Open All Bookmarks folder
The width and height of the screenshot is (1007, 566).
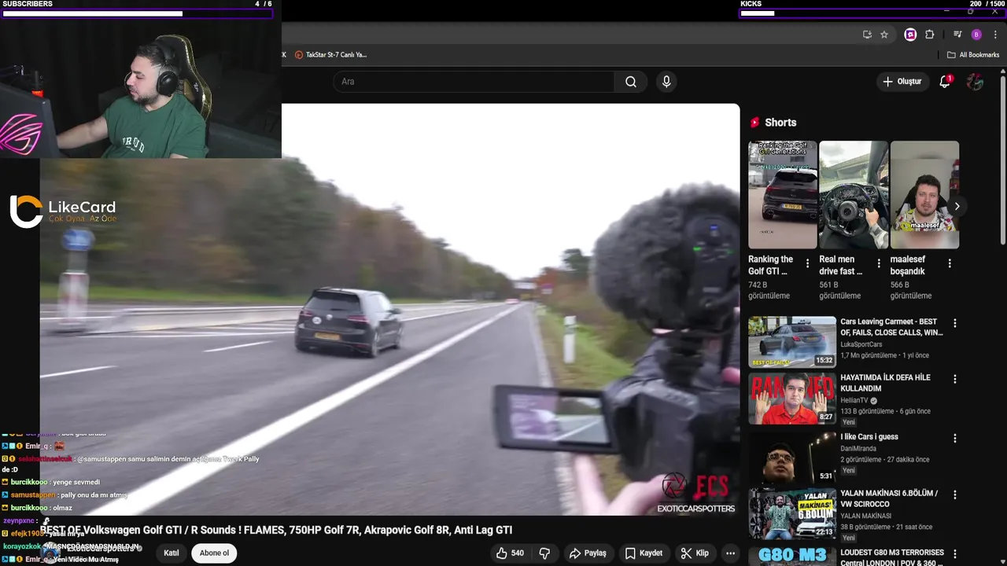pyautogui.click(x=973, y=55)
